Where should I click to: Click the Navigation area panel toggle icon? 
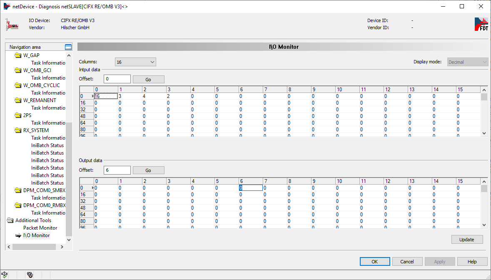click(x=68, y=47)
